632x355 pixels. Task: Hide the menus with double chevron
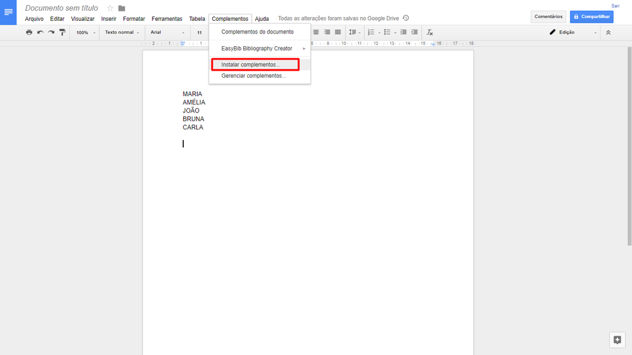pos(608,32)
